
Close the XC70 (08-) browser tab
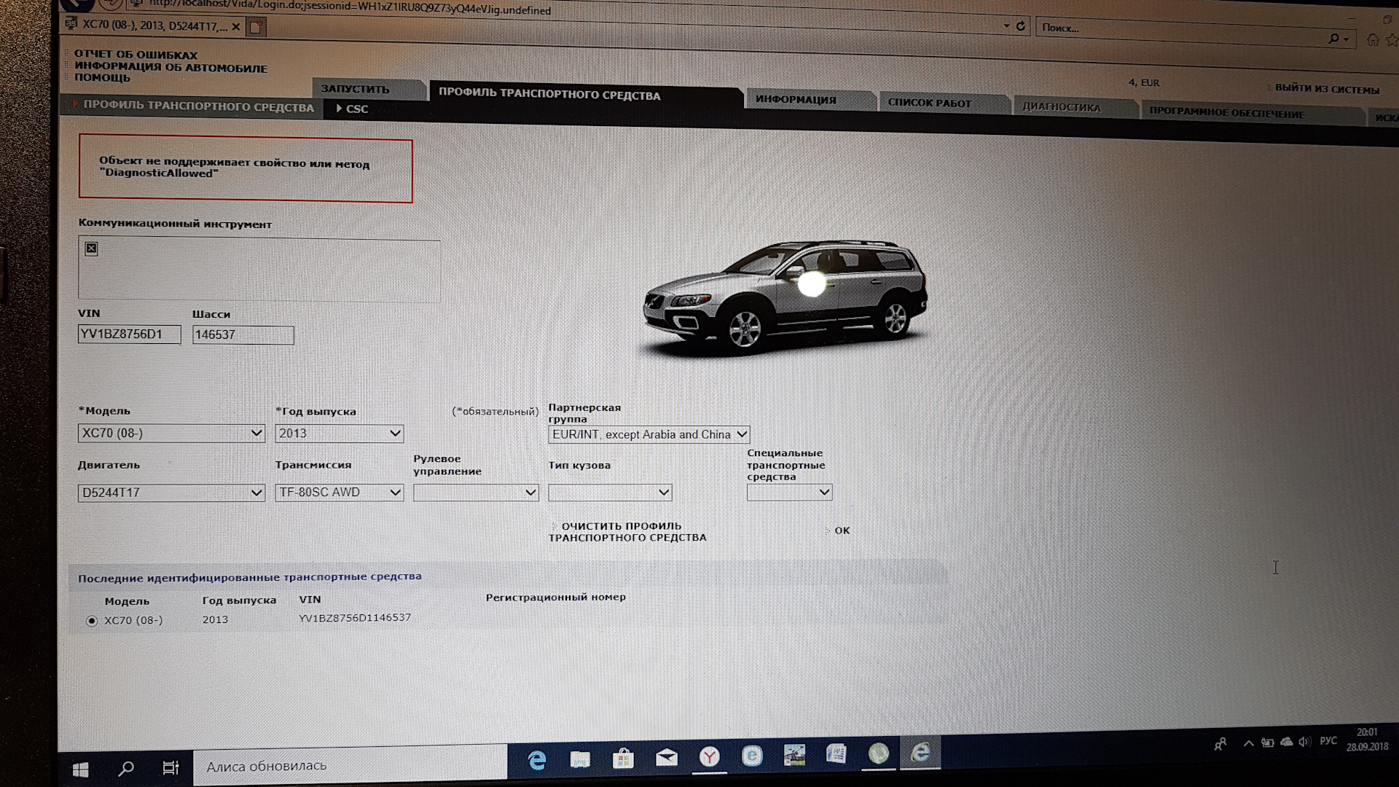coord(235,27)
